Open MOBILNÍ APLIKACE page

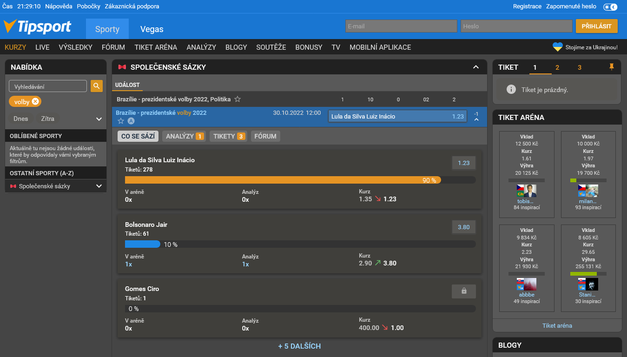coord(380,47)
